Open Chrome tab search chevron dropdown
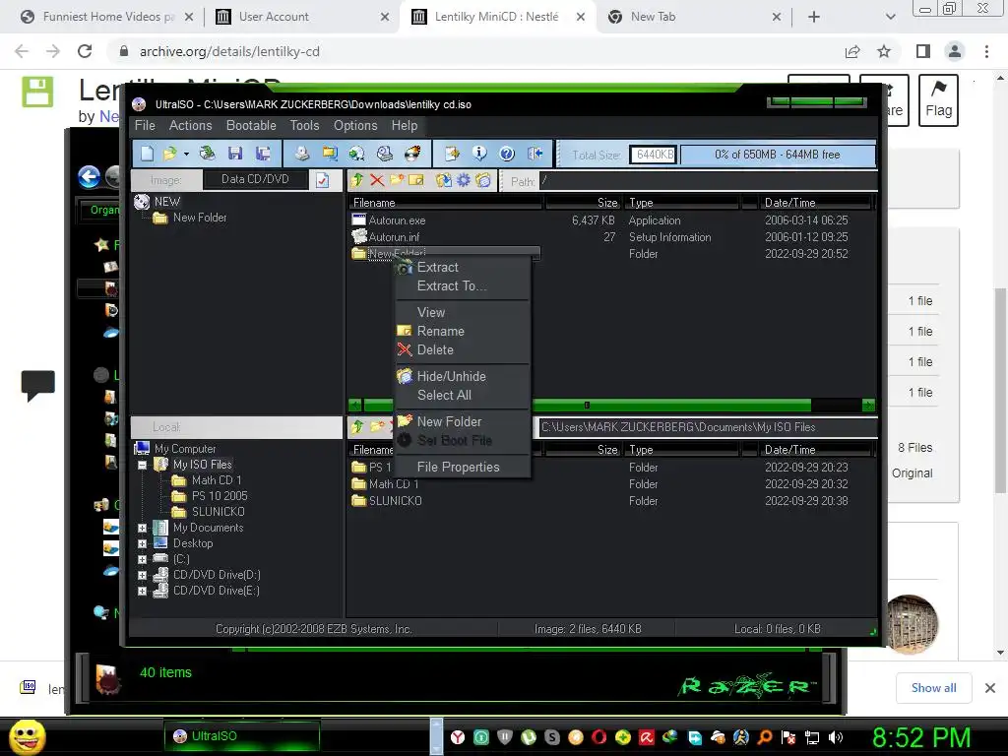This screenshot has height=756, width=1008. tap(890, 17)
